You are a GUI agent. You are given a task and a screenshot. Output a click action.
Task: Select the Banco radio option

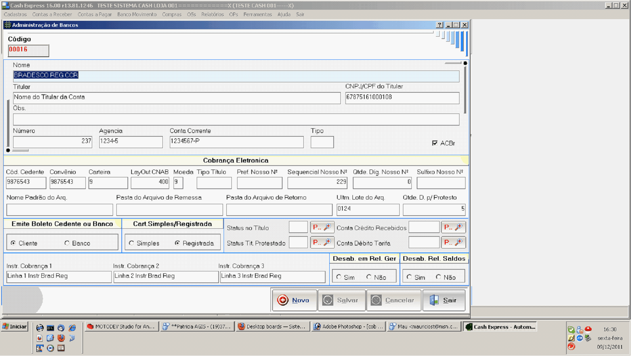pos(67,243)
